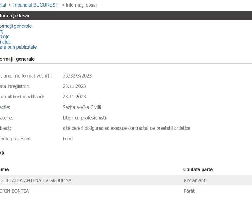This screenshot has height=200, width=252.
Task: Click the Materie field label
Action: tap(7, 118)
